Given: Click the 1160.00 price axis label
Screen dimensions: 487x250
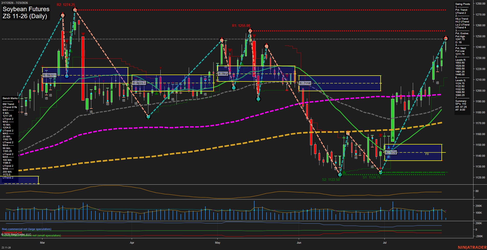Looking at the screenshot, I should (480, 134).
